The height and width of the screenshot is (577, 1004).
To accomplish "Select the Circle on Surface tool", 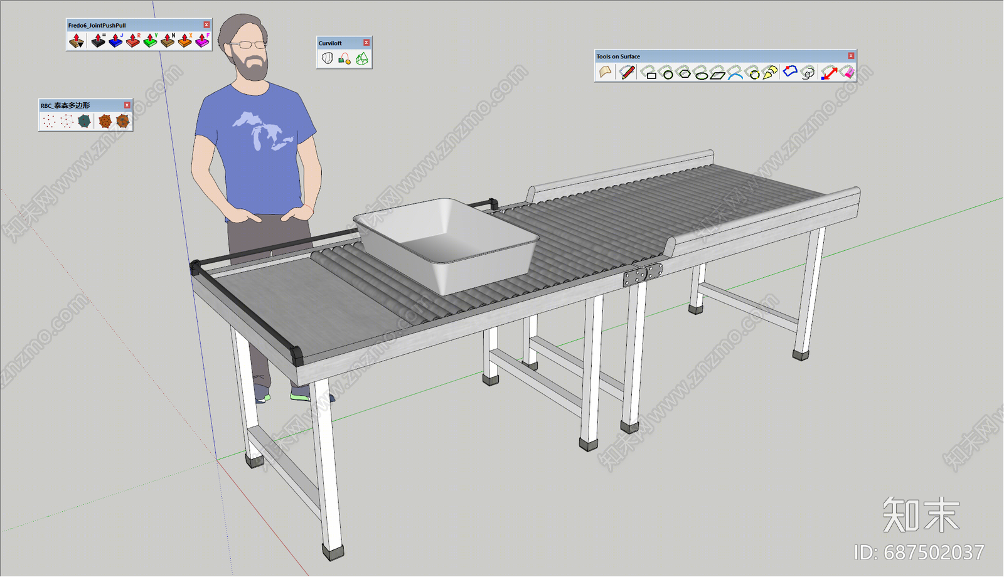I will [x=665, y=73].
